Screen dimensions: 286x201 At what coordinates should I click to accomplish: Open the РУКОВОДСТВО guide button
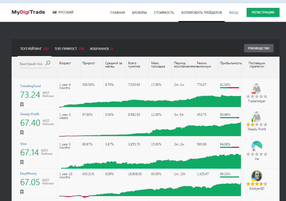[259, 48]
